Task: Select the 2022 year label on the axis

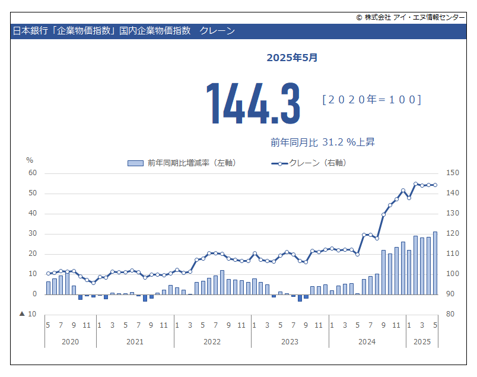Action: click(212, 342)
